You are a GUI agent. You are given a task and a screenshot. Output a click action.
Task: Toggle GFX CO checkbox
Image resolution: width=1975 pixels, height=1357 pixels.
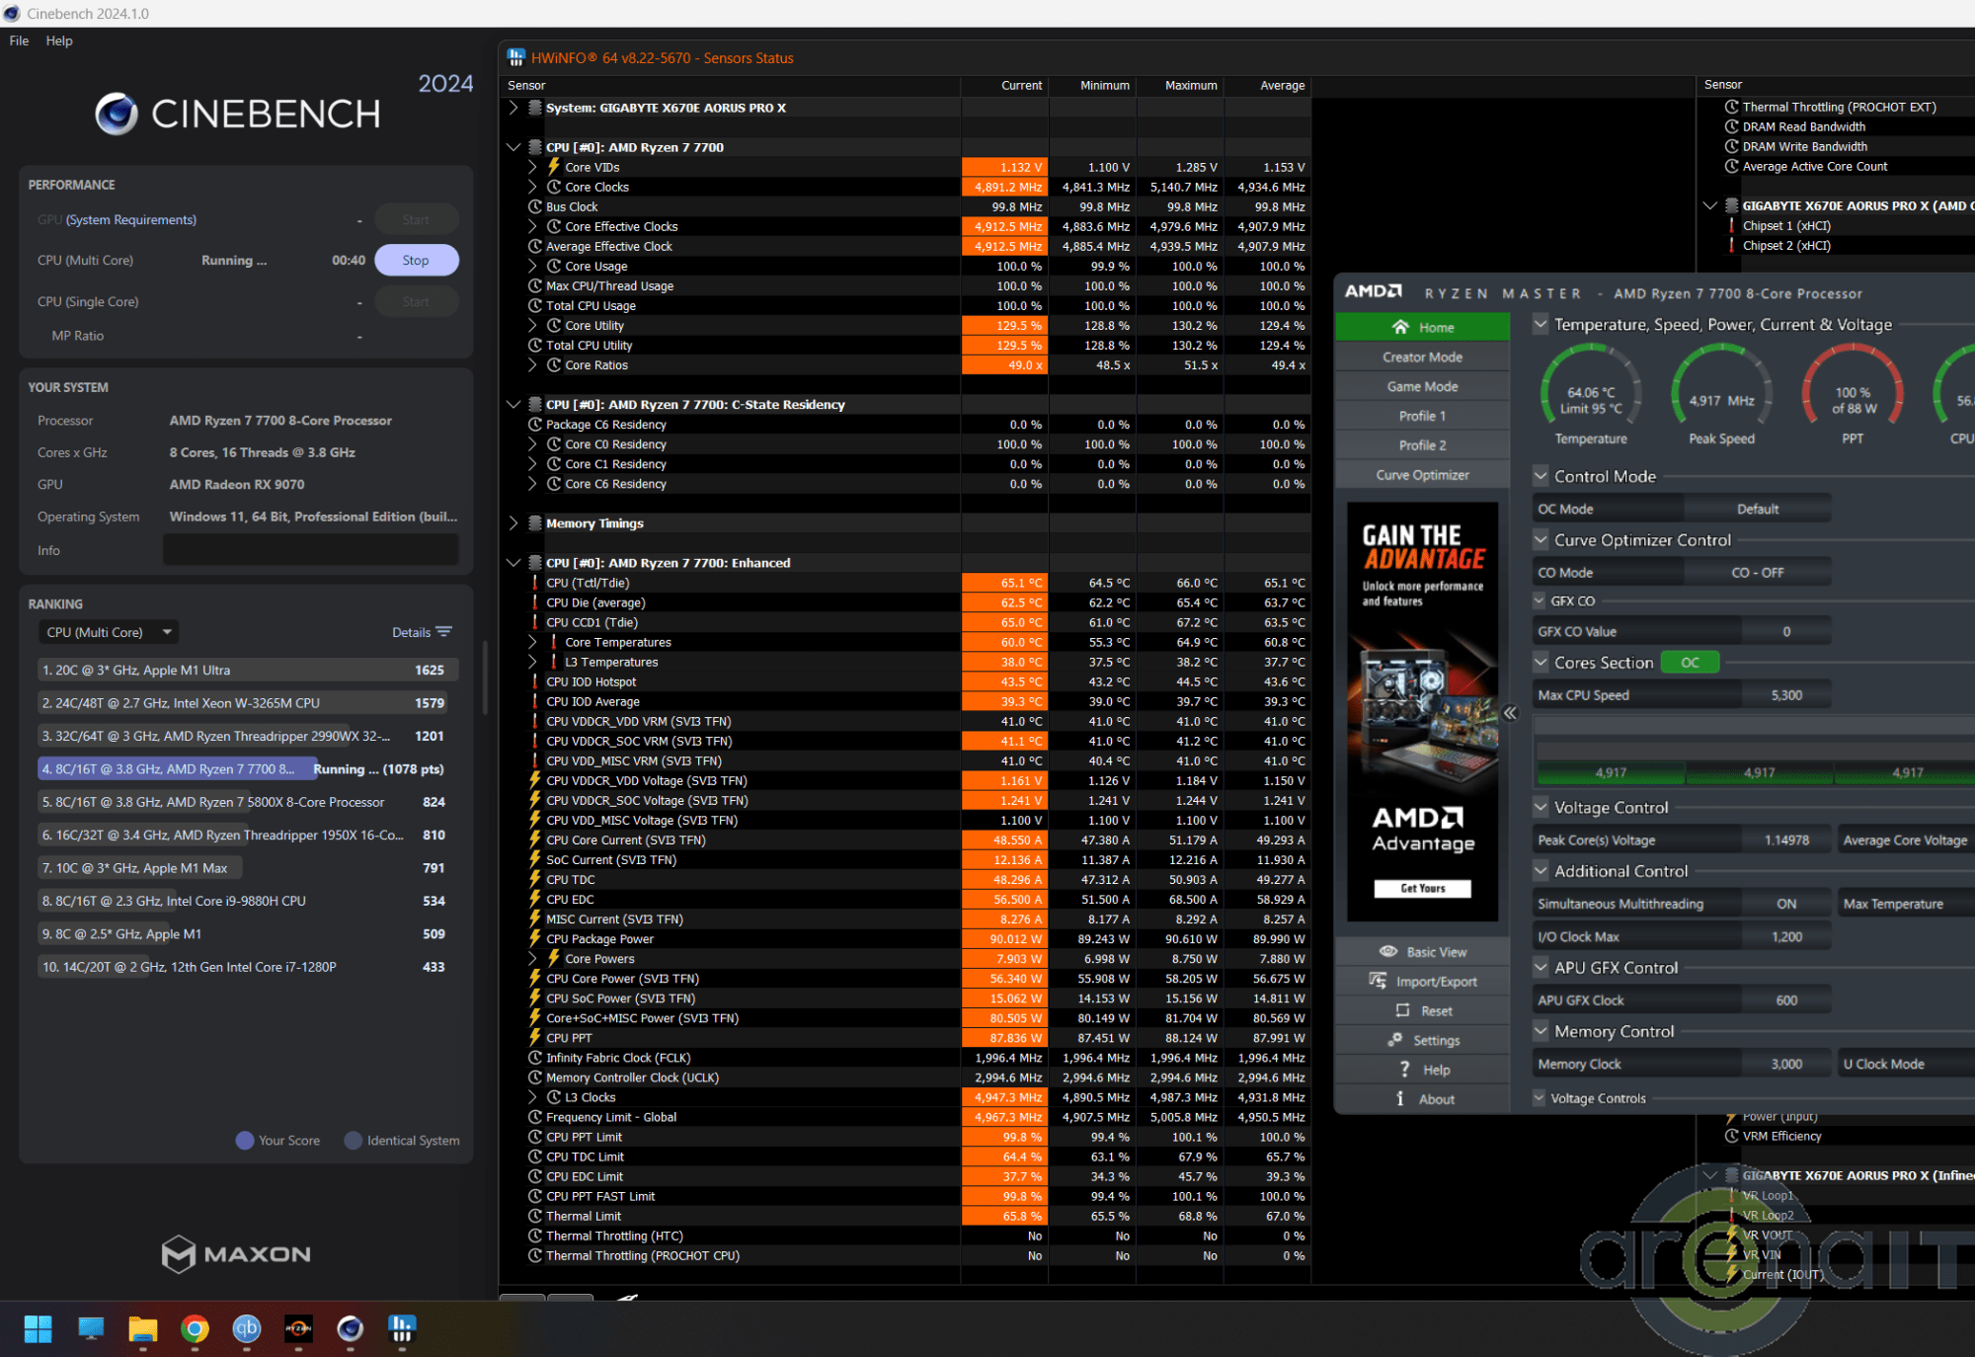click(x=1540, y=600)
